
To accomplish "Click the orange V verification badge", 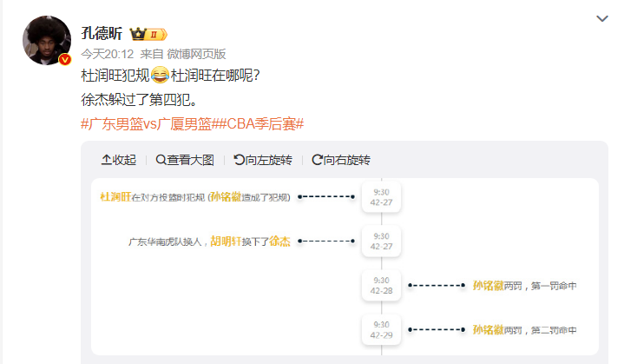I will [x=65, y=60].
